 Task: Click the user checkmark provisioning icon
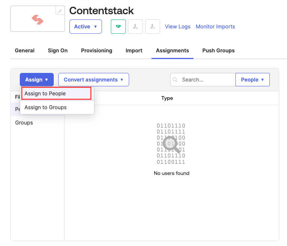click(x=153, y=27)
